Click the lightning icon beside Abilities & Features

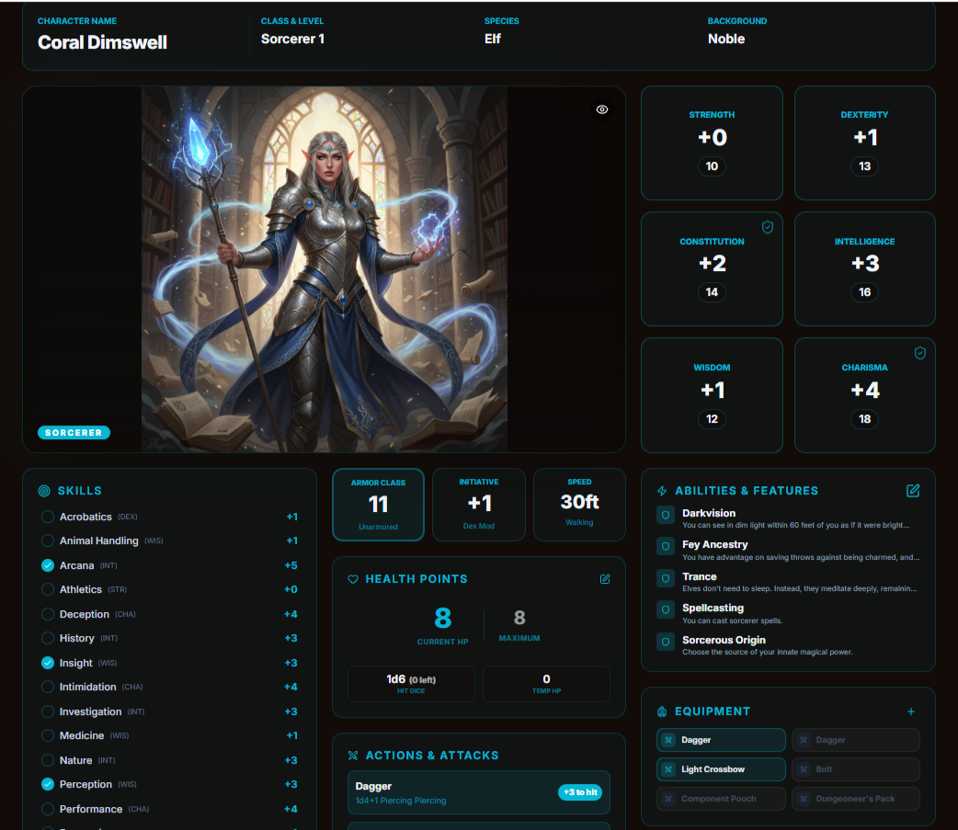coord(662,491)
